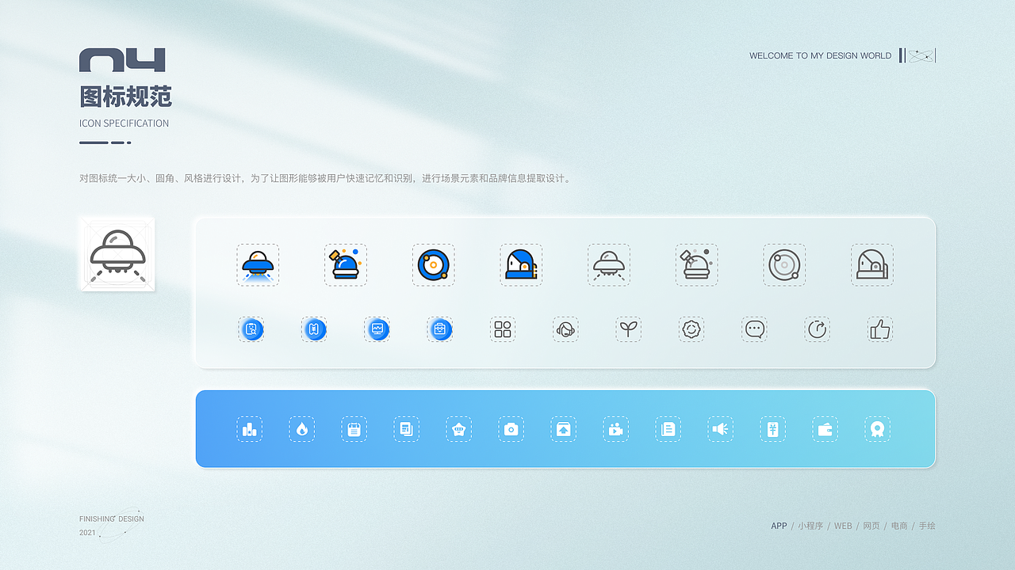Select the white bar chart ranking icon
The width and height of the screenshot is (1015, 570).
(250, 429)
